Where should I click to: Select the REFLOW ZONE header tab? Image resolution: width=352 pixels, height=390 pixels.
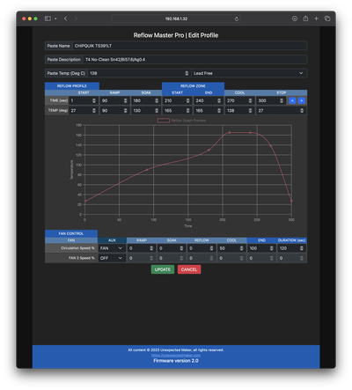coord(193,86)
